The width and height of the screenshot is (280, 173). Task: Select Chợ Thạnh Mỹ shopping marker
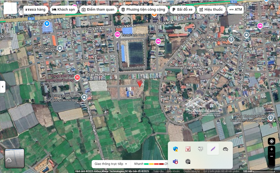[47, 24]
